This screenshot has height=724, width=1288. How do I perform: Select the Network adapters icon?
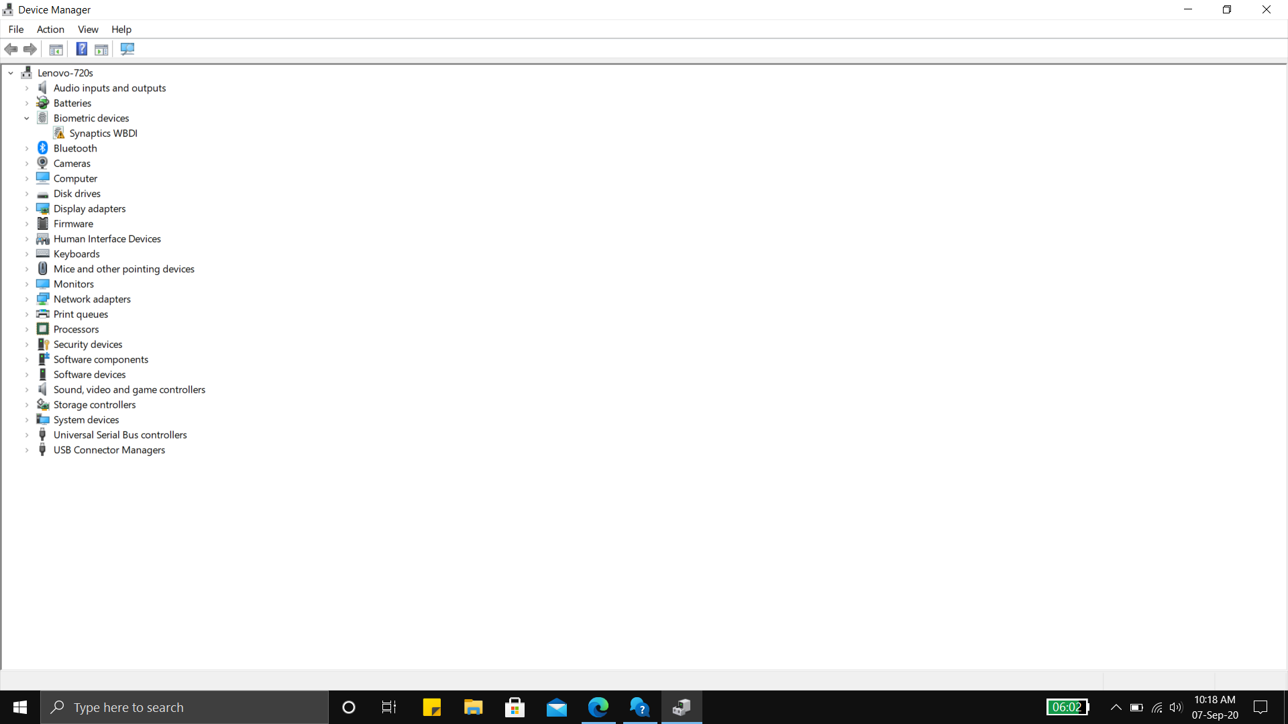[42, 299]
